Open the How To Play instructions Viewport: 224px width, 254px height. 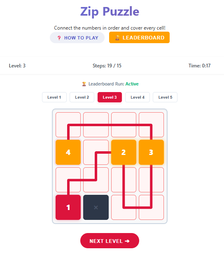click(x=77, y=37)
